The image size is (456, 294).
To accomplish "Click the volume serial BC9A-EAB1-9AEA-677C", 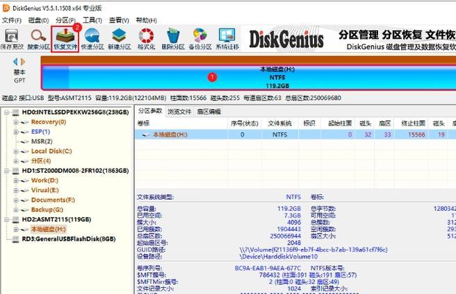I will 268,268.
